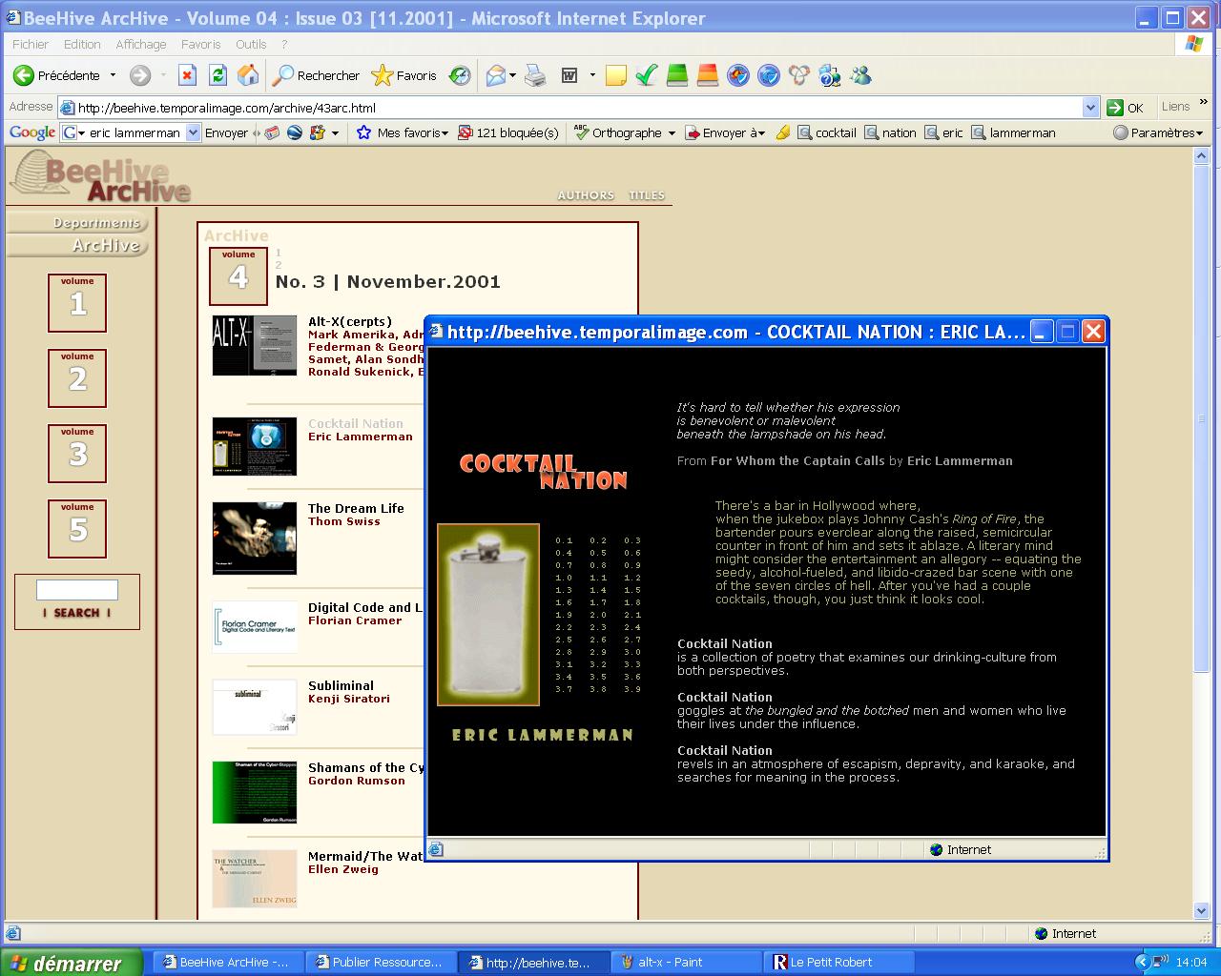Screen dimensions: 1221x976
Task: Click poem number 2.0 in popup grid
Action: 598,615
